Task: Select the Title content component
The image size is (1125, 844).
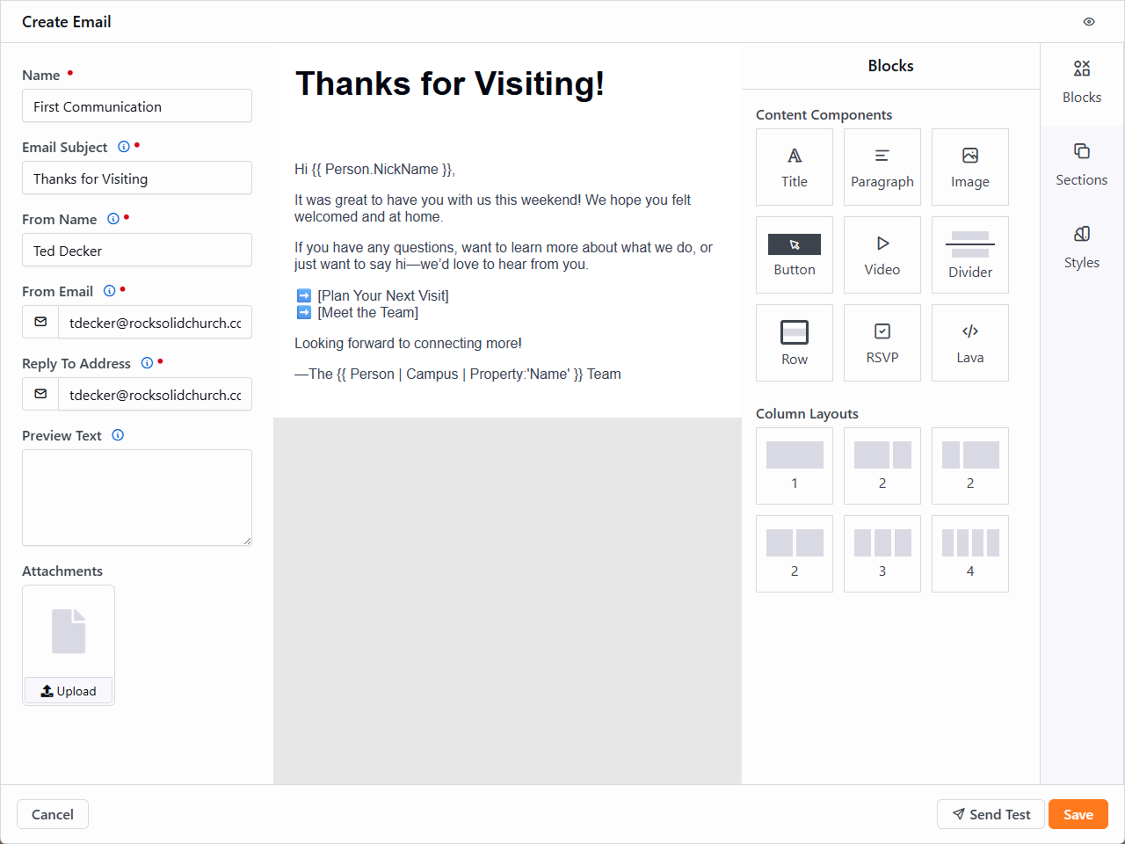Action: point(794,167)
